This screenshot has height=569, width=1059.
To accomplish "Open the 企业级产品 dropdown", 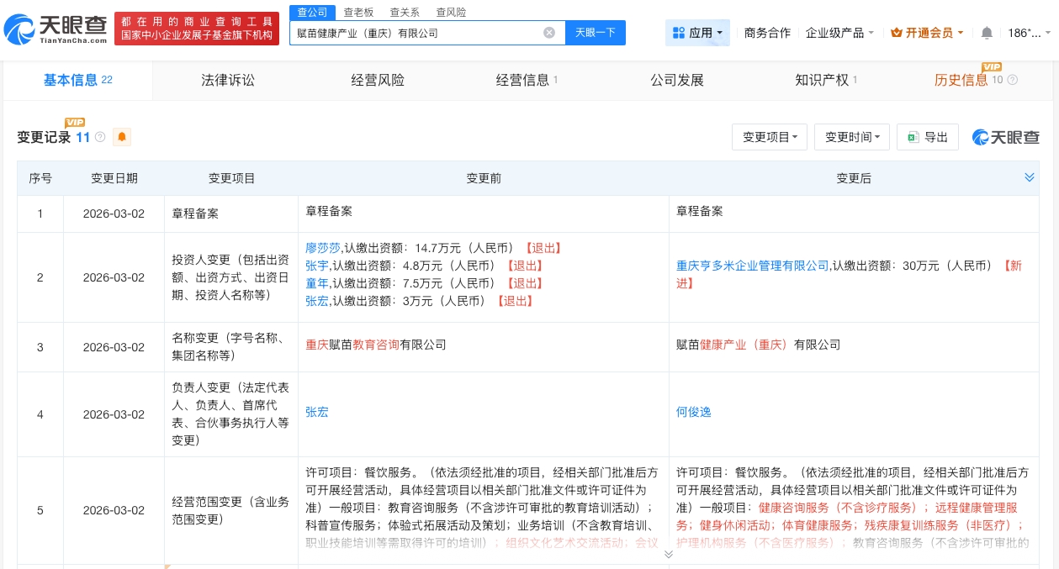I will 839,33.
